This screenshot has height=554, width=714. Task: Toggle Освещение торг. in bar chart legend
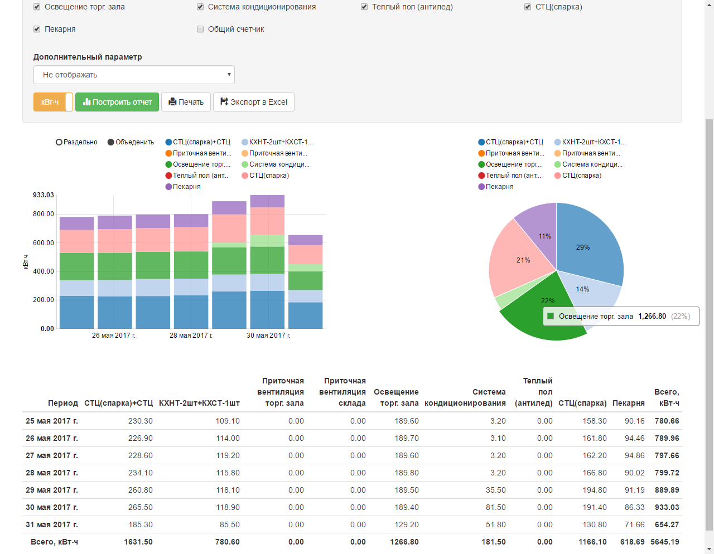tap(198, 164)
